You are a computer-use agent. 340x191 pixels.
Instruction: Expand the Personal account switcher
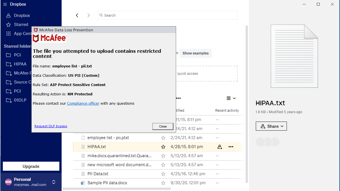coord(54,182)
